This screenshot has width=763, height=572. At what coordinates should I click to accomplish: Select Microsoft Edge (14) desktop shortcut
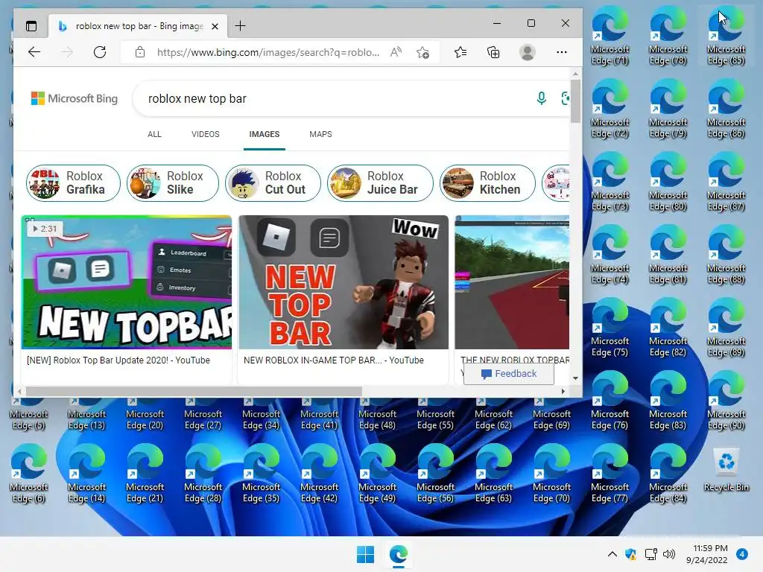(86, 473)
